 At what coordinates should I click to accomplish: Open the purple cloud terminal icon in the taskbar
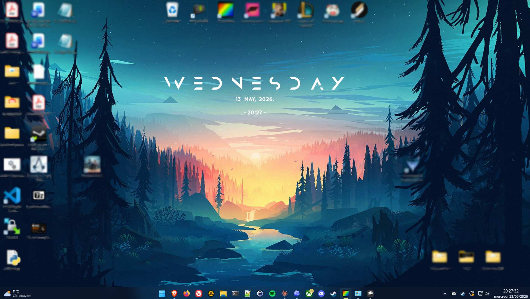tap(297, 294)
